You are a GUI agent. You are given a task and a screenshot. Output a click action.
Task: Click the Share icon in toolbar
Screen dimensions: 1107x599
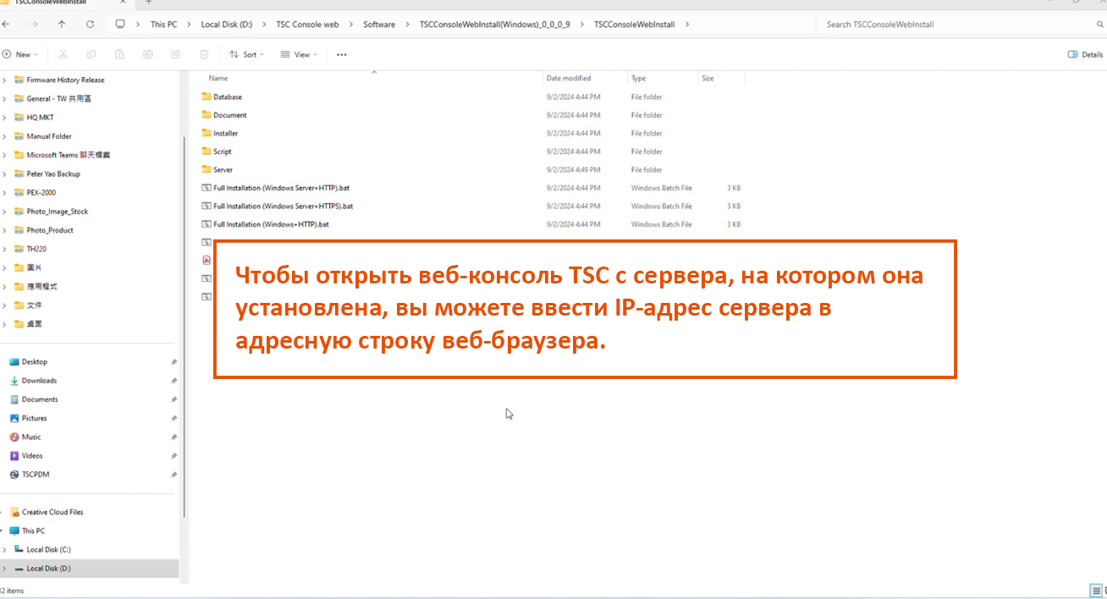[x=176, y=54]
